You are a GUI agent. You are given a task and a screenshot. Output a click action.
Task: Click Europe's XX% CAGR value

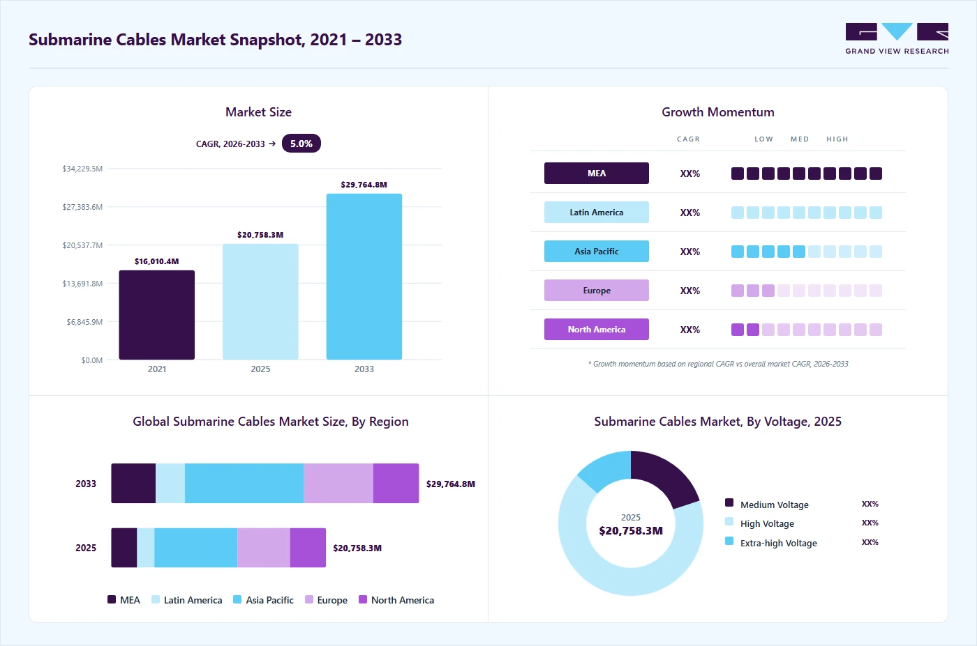click(x=690, y=291)
